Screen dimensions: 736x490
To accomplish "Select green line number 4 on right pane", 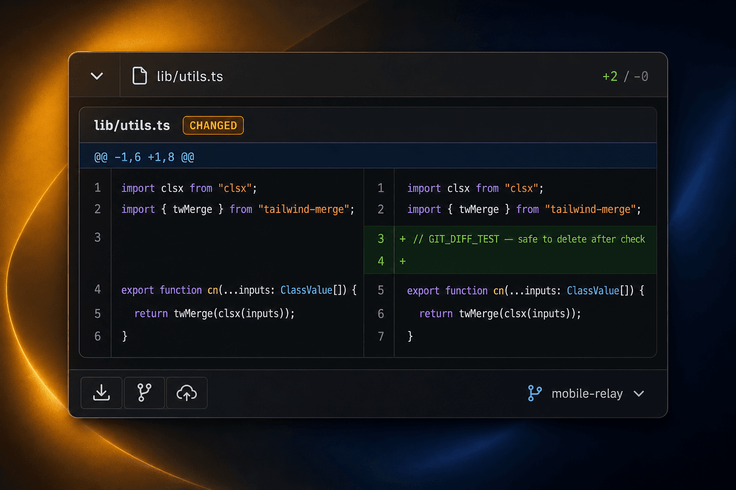I will 381,261.
